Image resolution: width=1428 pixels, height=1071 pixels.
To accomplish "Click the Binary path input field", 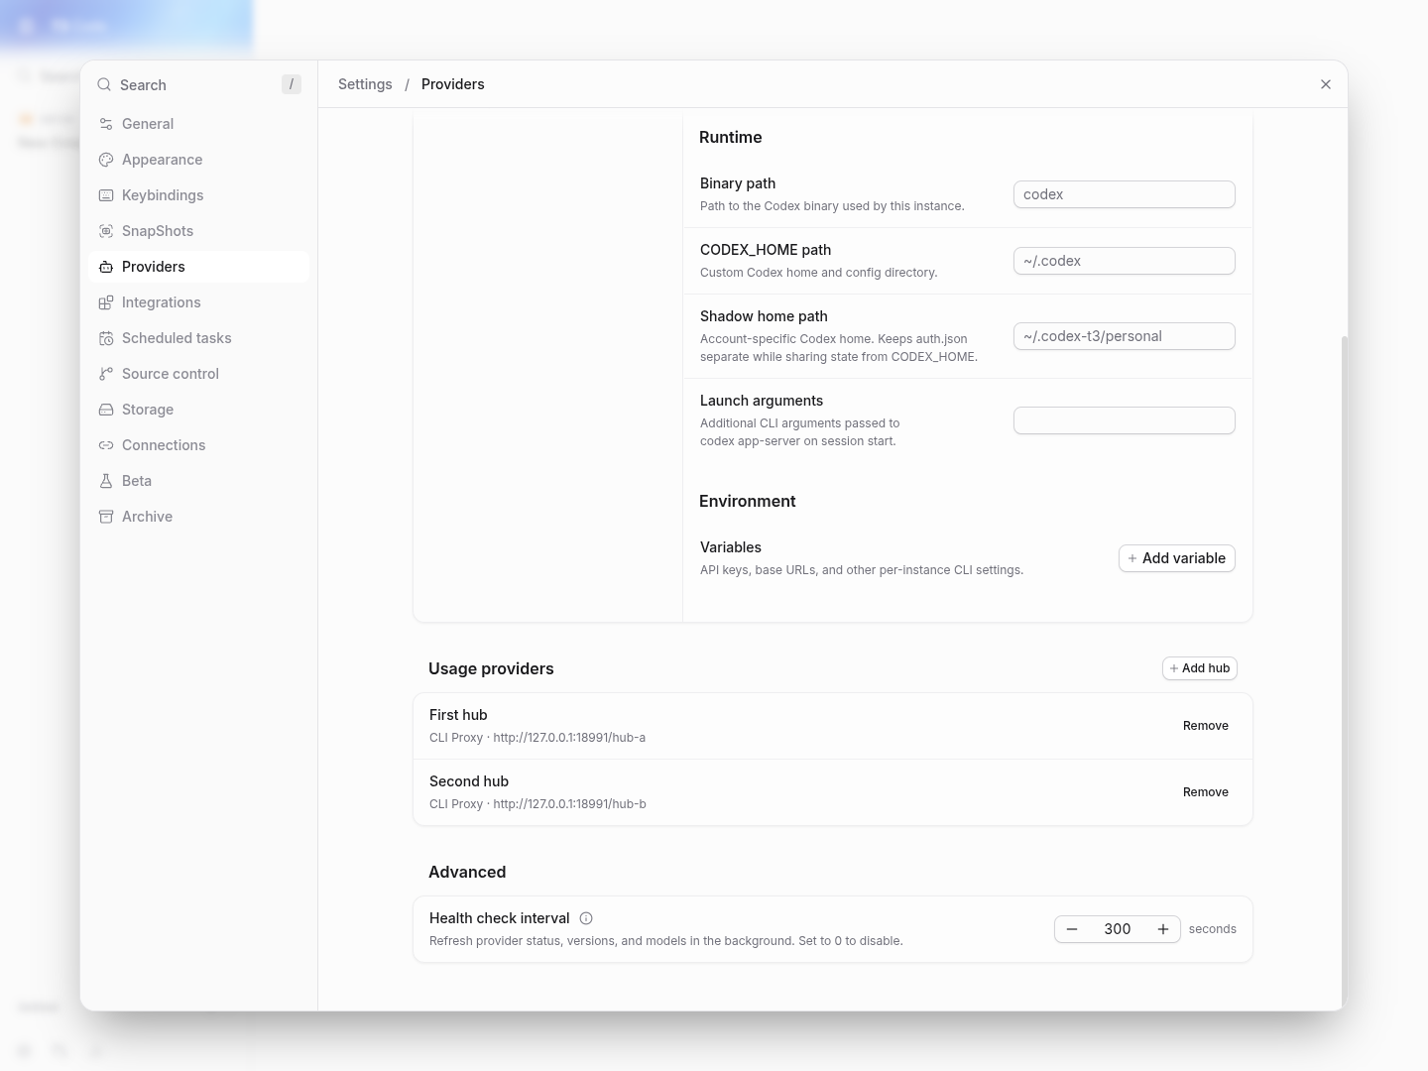I will [1124, 194].
